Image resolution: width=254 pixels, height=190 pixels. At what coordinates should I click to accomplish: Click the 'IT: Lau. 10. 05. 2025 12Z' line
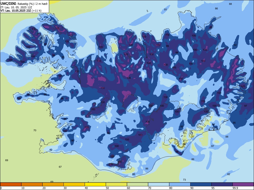tap(16, 7)
